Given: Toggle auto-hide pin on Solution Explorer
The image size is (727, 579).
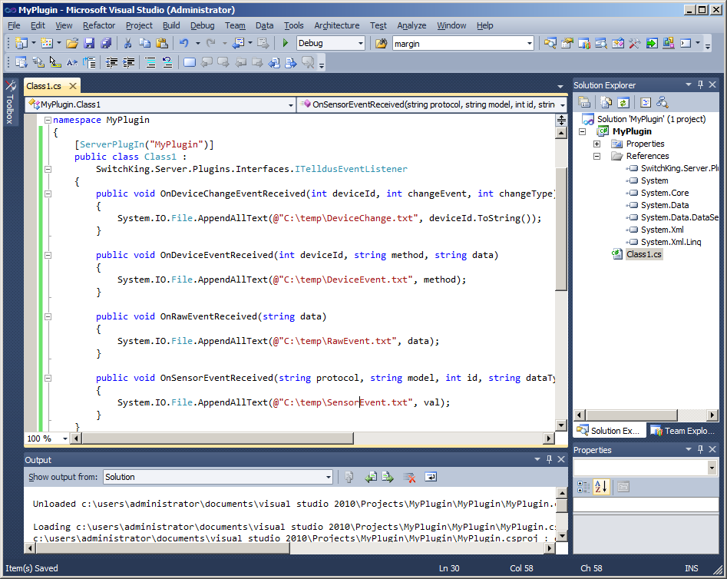Looking at the screenshot, I should pyautogui.click(x=701, y=84).
